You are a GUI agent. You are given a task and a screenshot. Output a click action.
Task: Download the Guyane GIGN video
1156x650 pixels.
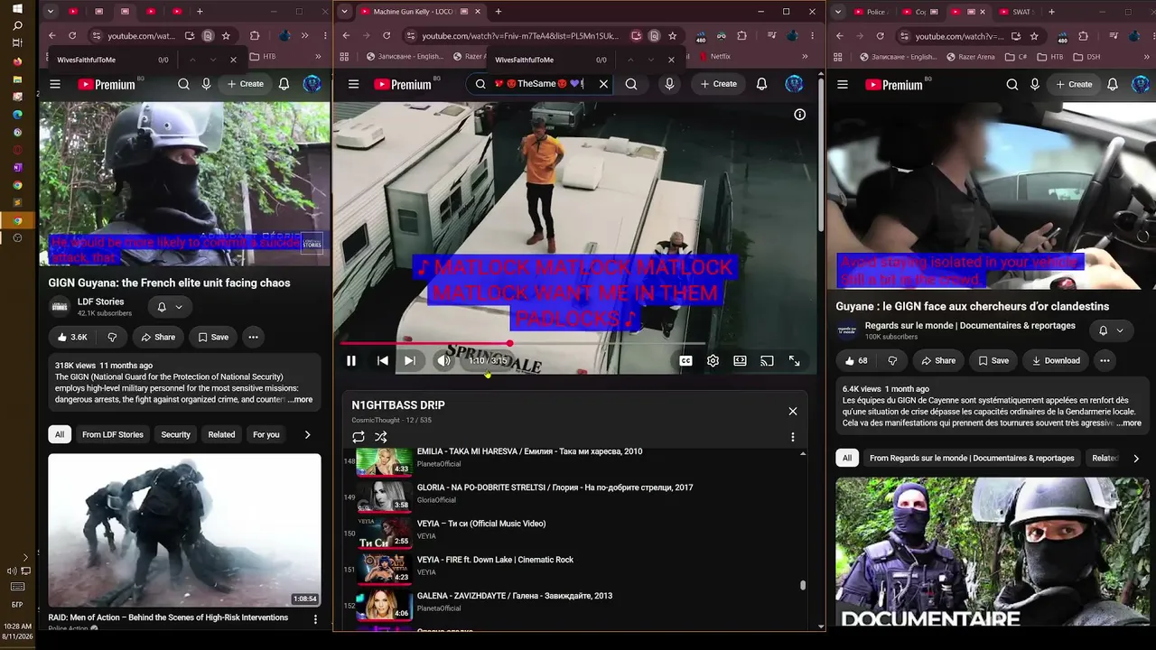(x=1057, y=360)
